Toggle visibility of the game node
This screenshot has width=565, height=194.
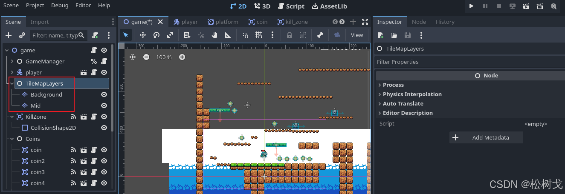[x=104, y=50]
